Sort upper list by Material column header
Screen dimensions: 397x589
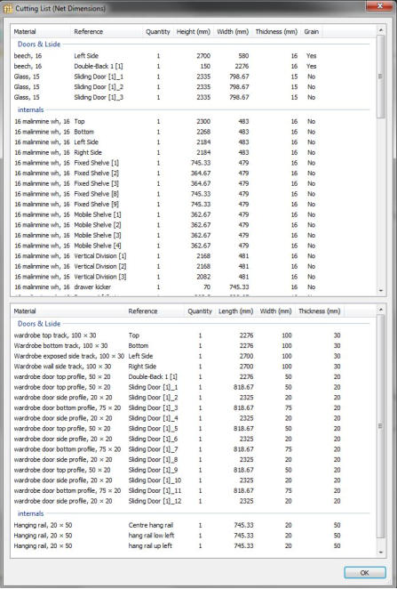pos(41,31)
